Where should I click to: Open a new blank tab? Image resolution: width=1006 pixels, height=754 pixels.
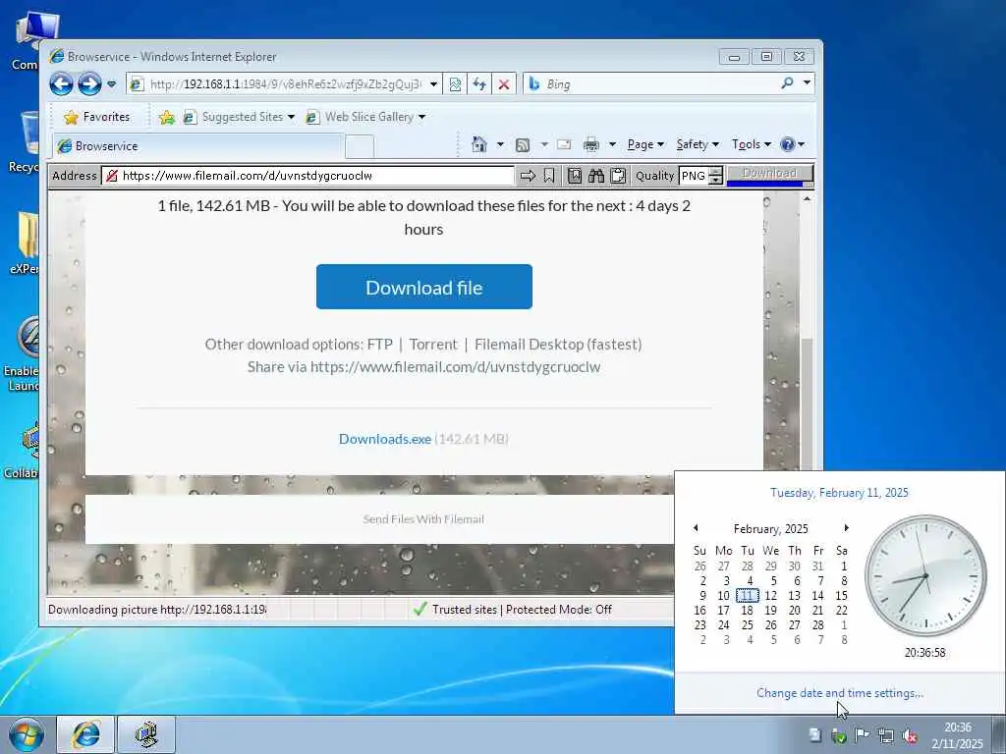[360, 147]
